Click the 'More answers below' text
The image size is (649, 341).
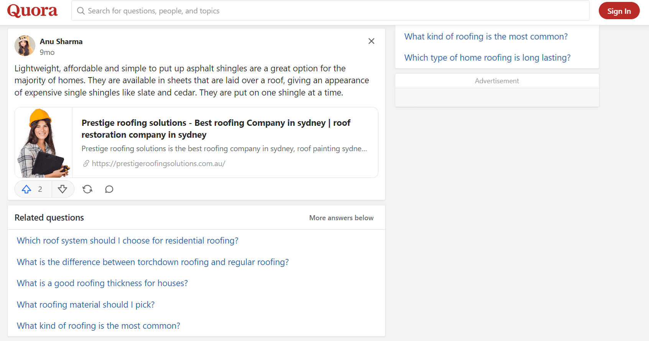point(341,218)
